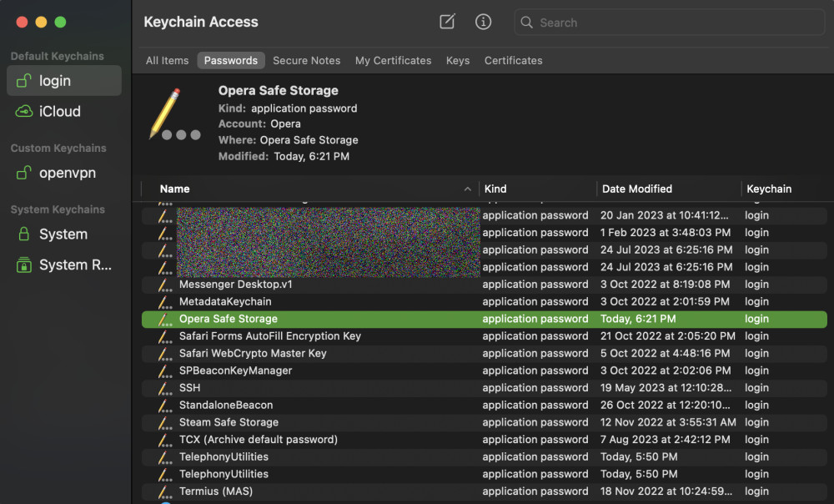Click pencil icon of Steam Safe Storage row

coord(165,422)
